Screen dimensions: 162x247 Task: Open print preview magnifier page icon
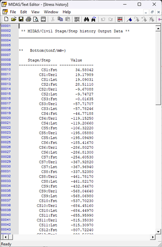[x=36, y=19]
